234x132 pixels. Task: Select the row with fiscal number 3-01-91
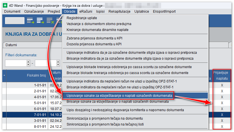40,120
